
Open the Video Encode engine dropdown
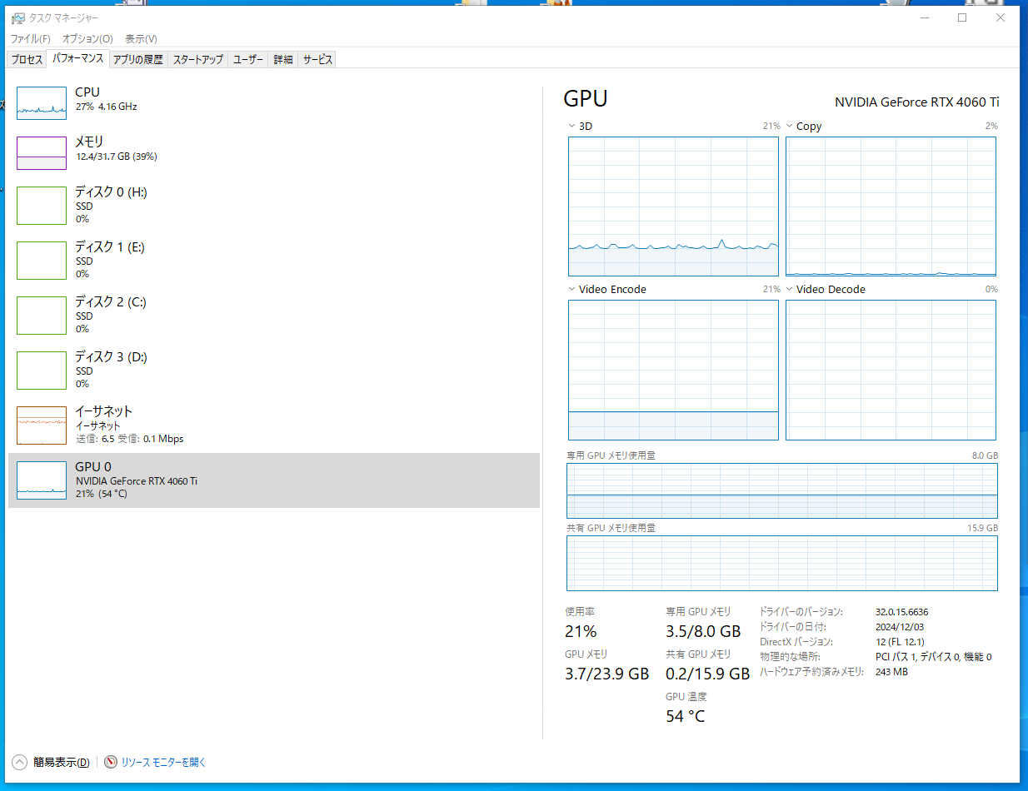572,290
